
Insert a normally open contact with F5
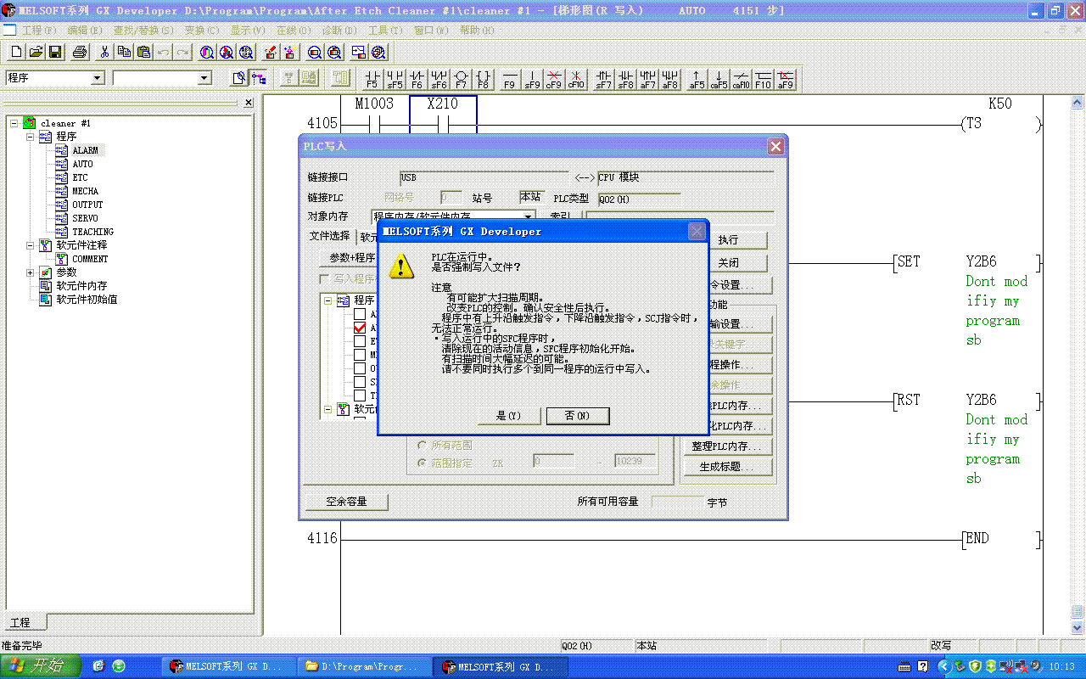coord(372,79)
